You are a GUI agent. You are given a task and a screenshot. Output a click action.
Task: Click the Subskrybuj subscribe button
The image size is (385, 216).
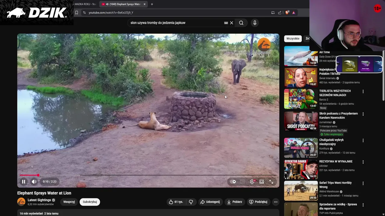tap(90, 202)
